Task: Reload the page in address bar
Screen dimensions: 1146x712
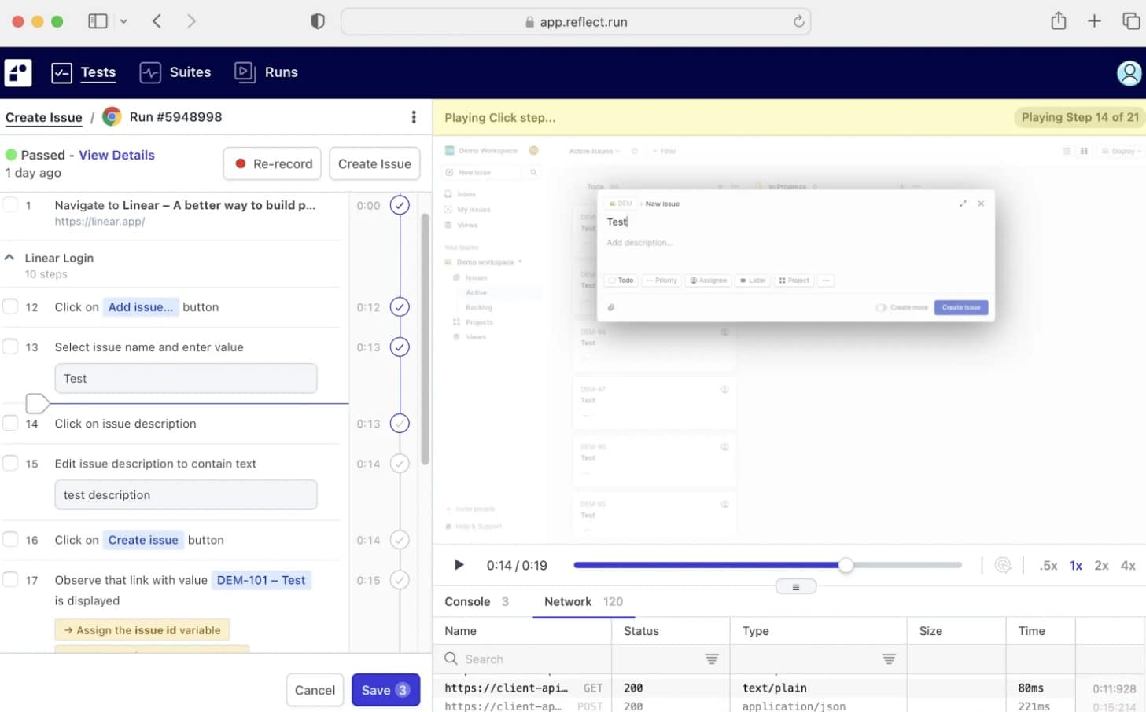Action: [798, 21]
